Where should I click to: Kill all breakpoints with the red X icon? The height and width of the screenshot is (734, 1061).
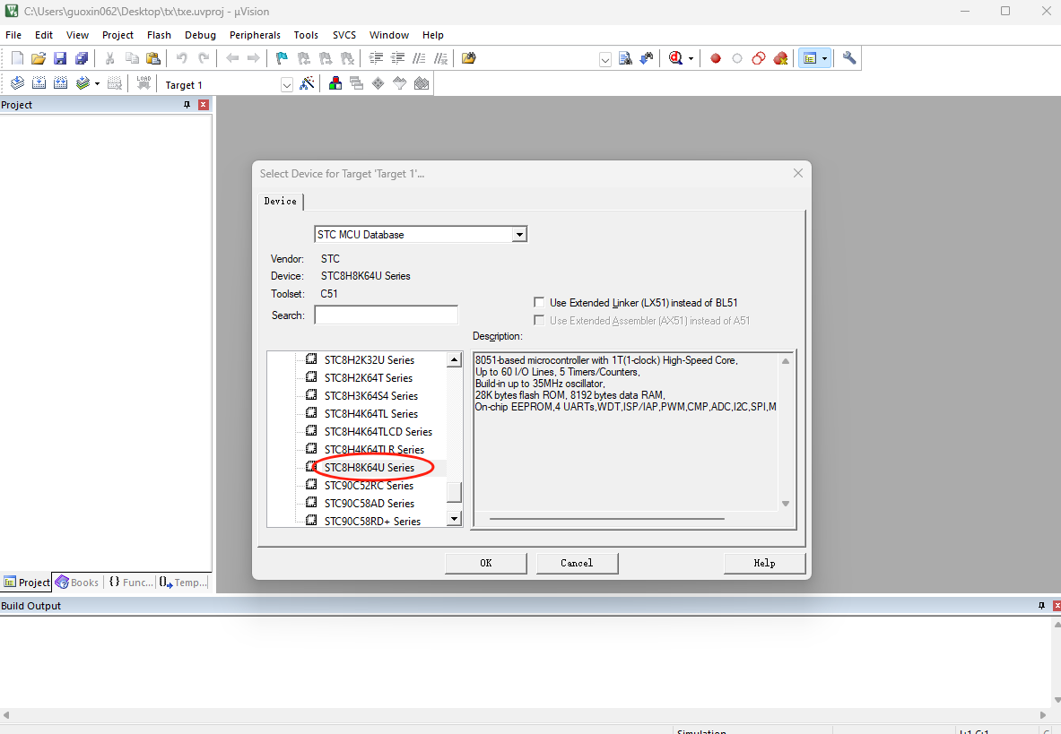pos(780,58)
